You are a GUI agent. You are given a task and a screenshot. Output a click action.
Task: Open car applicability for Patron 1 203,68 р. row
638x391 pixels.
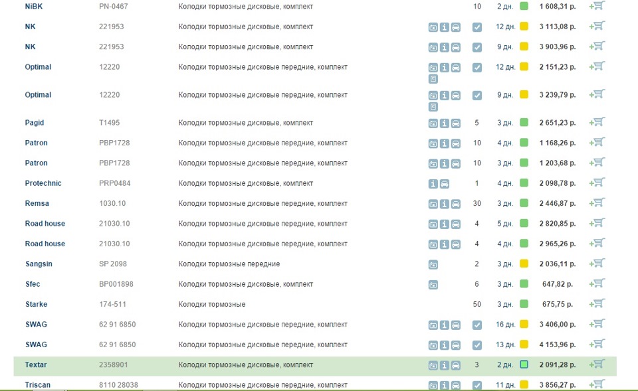(x=456, y=164)
